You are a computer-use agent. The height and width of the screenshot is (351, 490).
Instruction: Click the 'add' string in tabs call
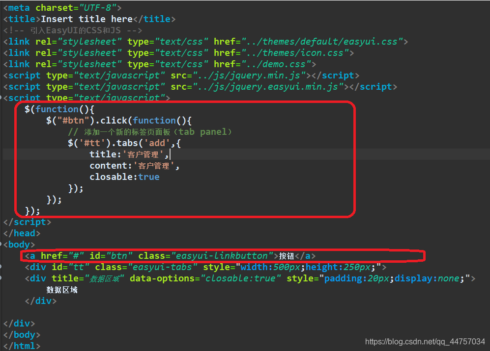point(157,143)
